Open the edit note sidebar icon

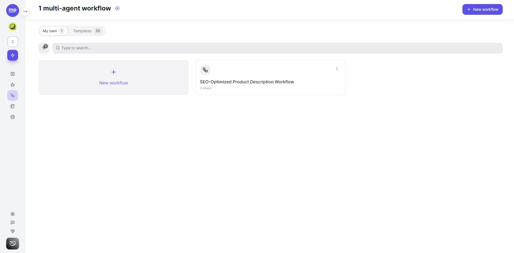click(x=13, y=106)
